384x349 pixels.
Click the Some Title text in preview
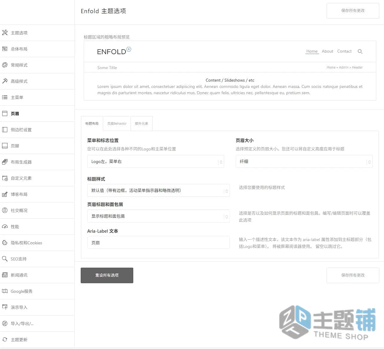coord(107,68)
